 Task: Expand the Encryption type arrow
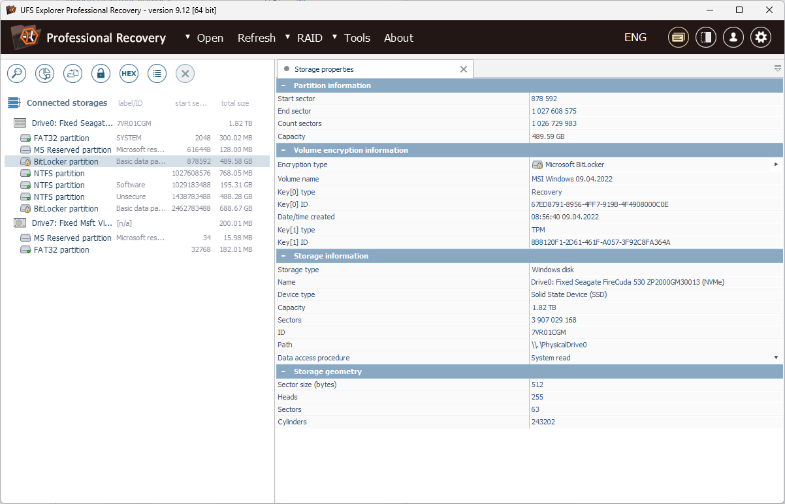click(776, 165)
